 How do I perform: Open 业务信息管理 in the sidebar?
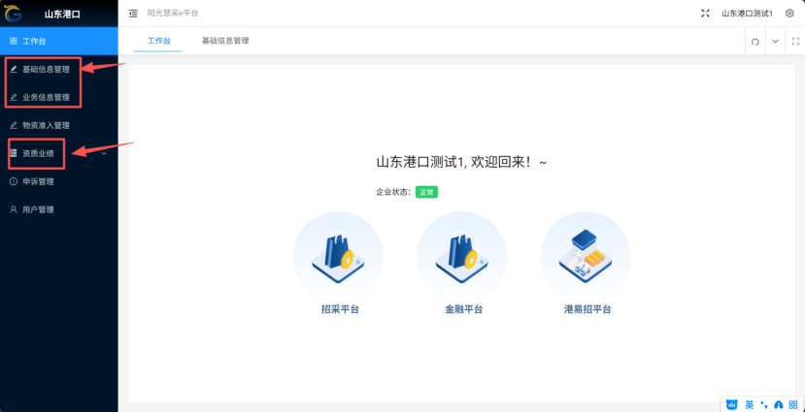point(46,97)
